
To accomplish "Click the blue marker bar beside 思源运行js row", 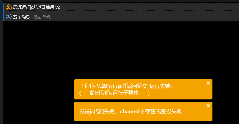I will pyautogui.click(x=4, y=7).
